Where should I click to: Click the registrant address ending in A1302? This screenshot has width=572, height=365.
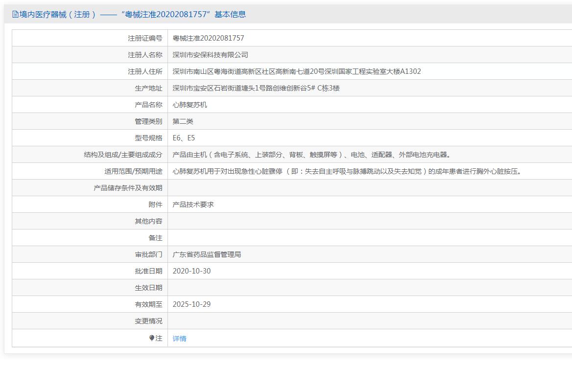coord(296,71)
